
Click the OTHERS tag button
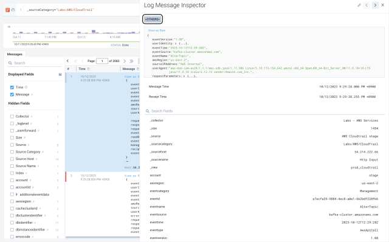tap(153, 19)
